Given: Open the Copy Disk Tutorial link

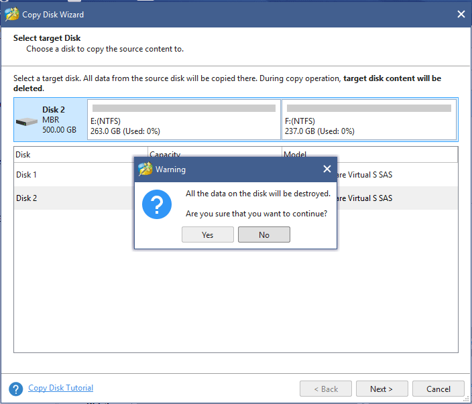Looking at the screenshot, I should tap(60, 388).
